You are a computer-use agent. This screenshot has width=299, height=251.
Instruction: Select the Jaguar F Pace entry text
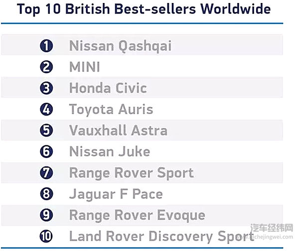116,194
